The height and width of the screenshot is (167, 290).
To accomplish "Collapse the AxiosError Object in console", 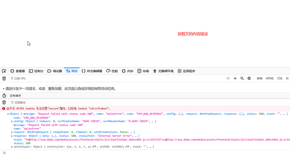I will (x=8, y=114).
